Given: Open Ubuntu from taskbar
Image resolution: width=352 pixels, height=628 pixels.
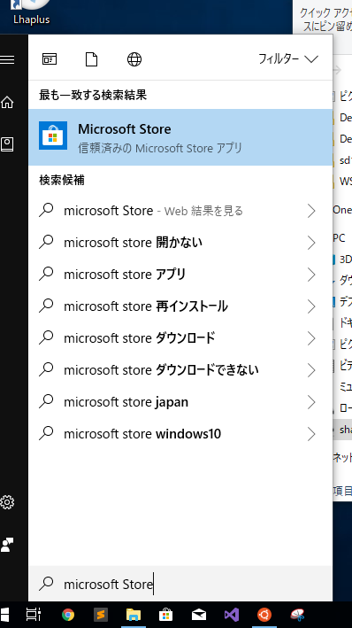Looking at the screenshot, I should (264, 615).
